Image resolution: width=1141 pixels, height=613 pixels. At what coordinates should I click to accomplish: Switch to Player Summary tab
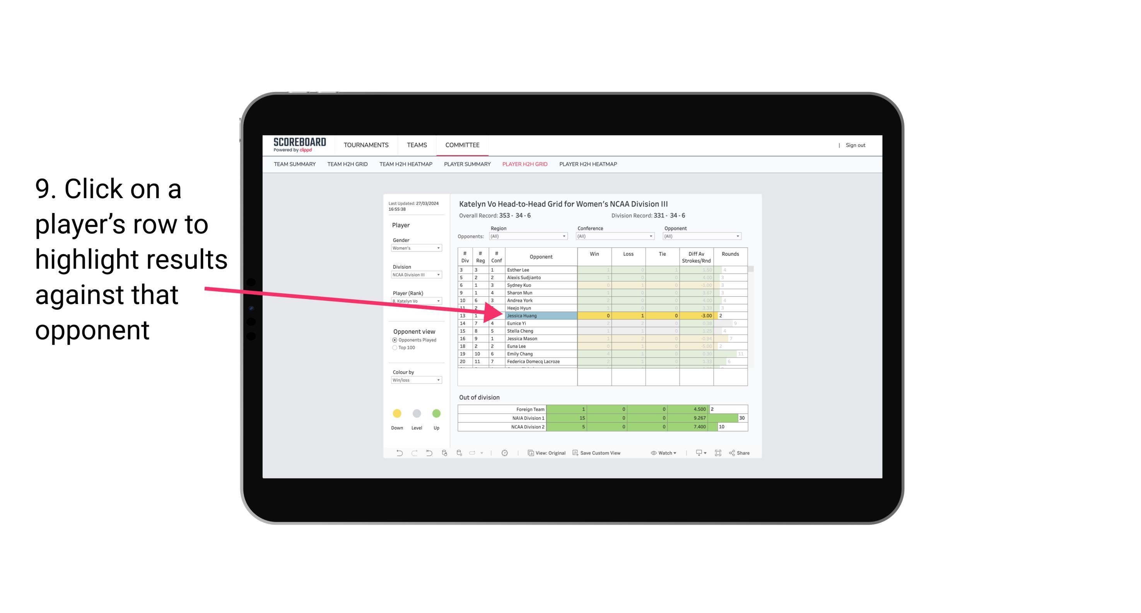tap(467, 165)
